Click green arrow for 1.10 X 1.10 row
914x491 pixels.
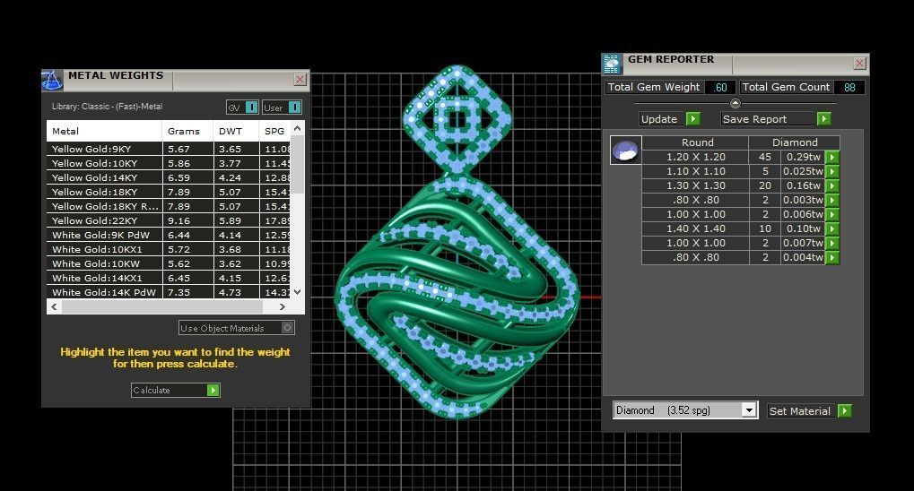click(x=831, y=171)
